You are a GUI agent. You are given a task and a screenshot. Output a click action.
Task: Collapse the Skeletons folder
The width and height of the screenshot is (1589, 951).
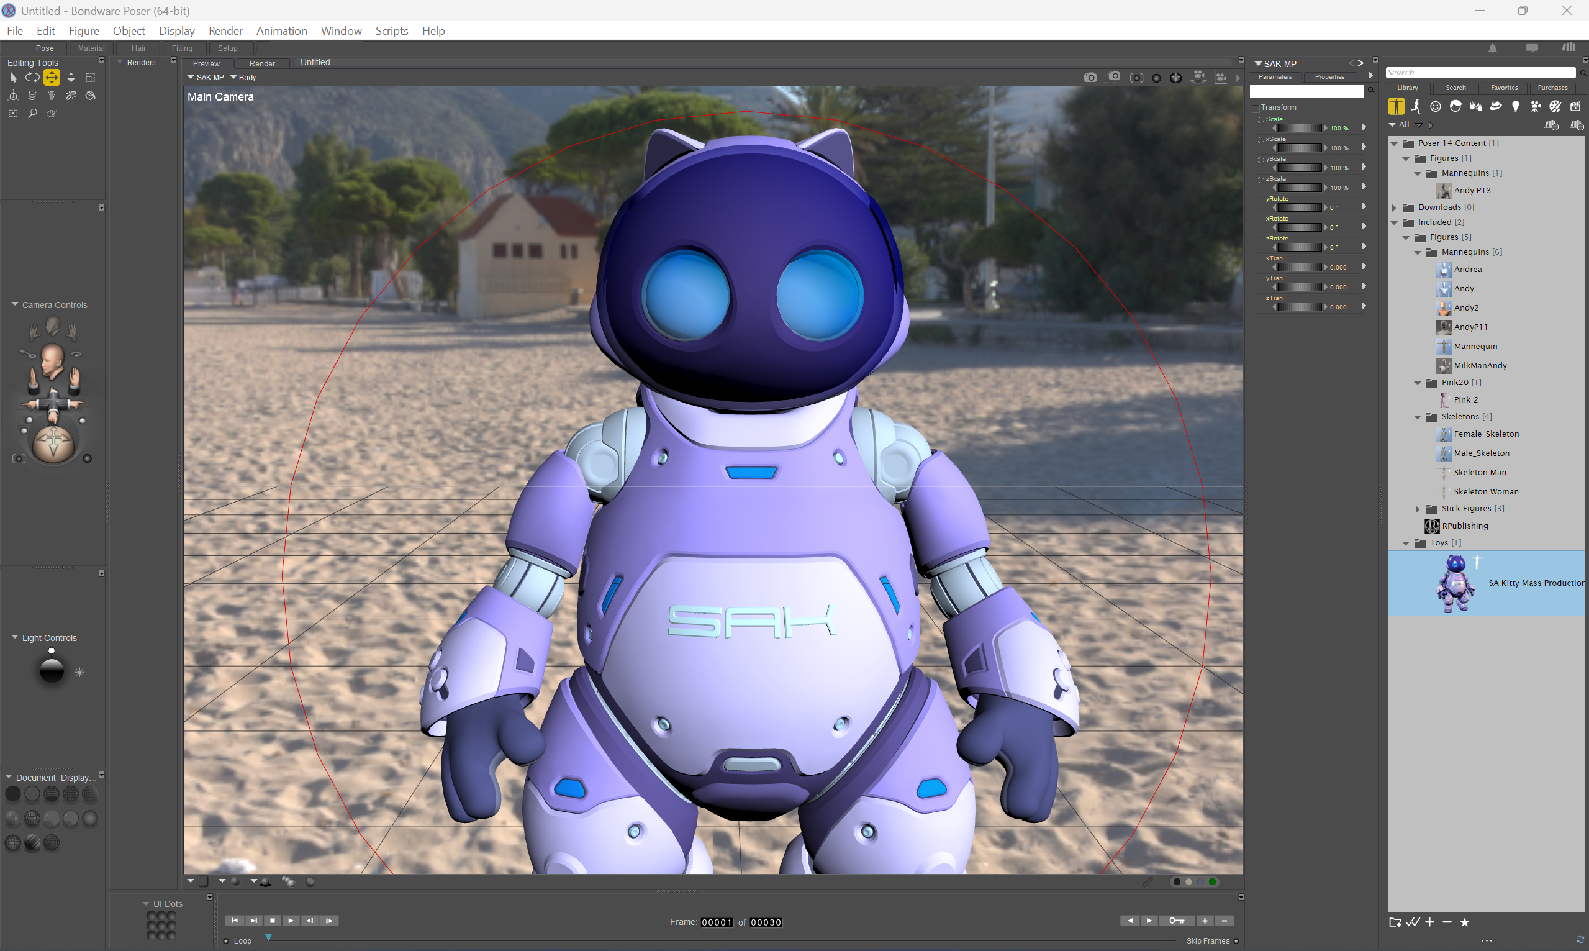click(1418, 417)
